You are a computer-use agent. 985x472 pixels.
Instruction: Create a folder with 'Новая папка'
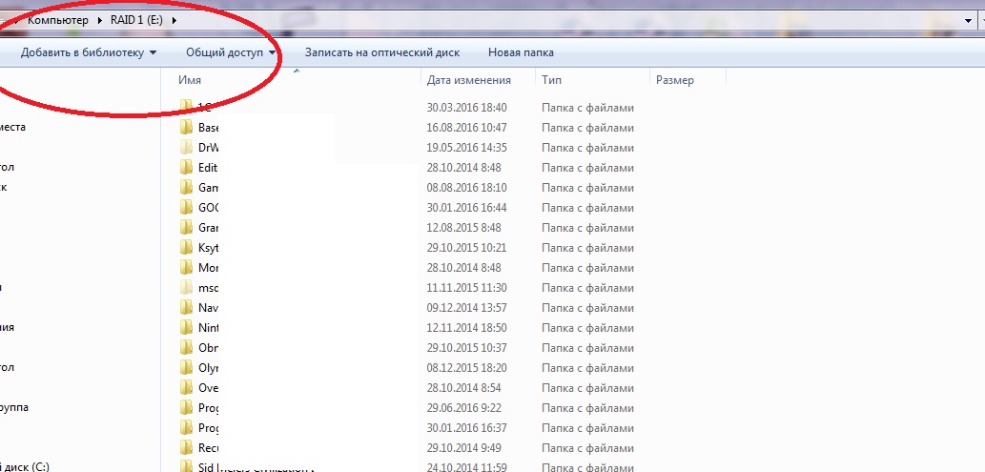point(521,52)
